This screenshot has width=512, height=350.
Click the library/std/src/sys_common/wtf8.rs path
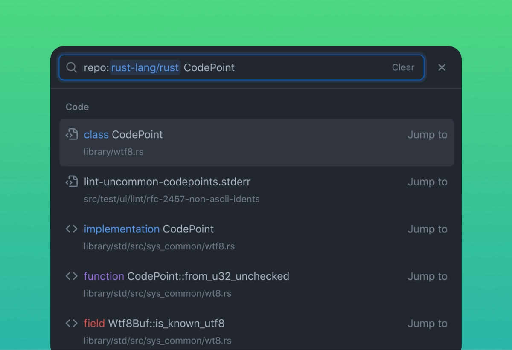pyautogui.click(x=159, y=246)
